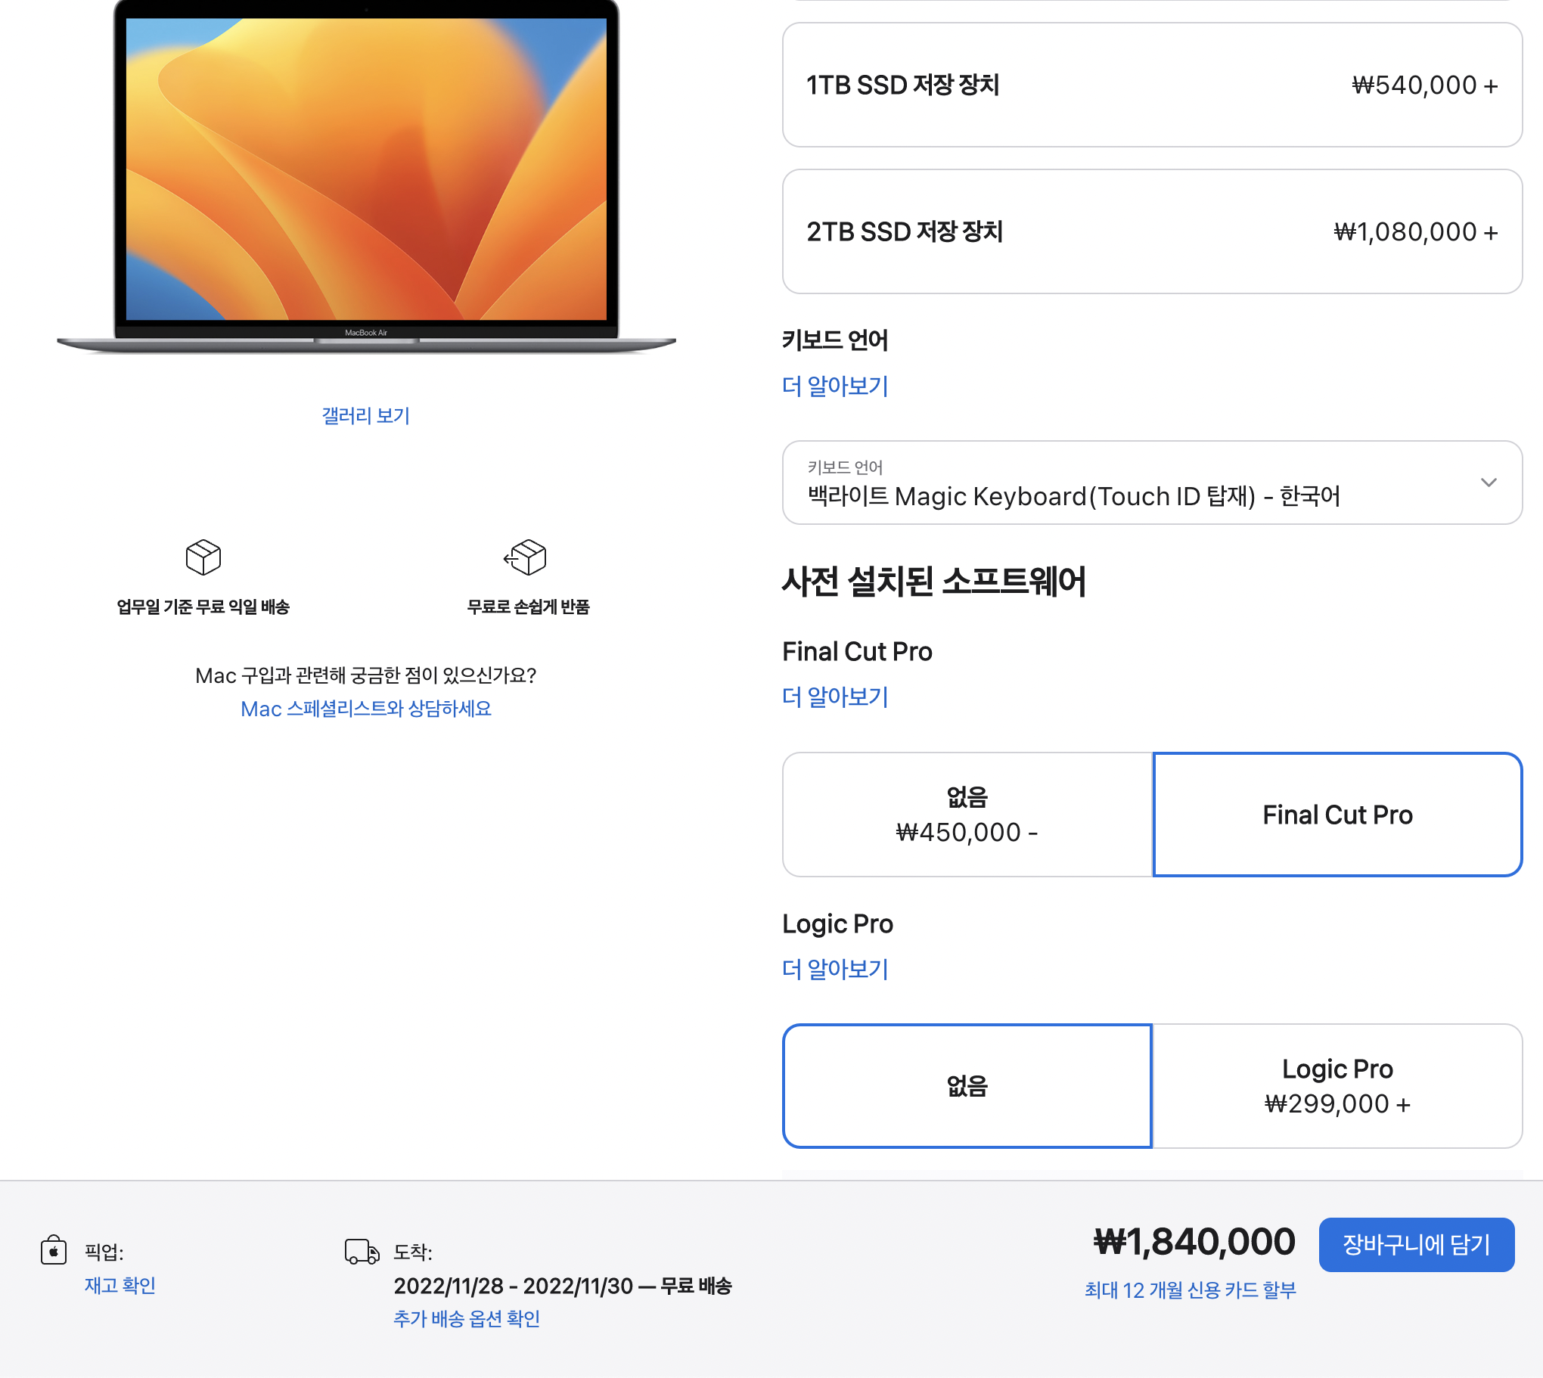Viewport: 1543px width, 1378px height.
Task: Click the free next-day shipping box icon
Action: [202, 558]
